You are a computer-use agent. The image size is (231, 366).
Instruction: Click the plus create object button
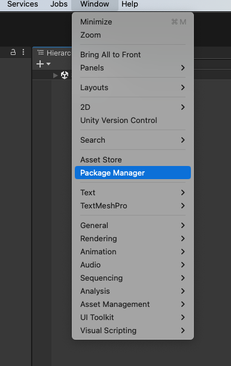coord(40,64)
